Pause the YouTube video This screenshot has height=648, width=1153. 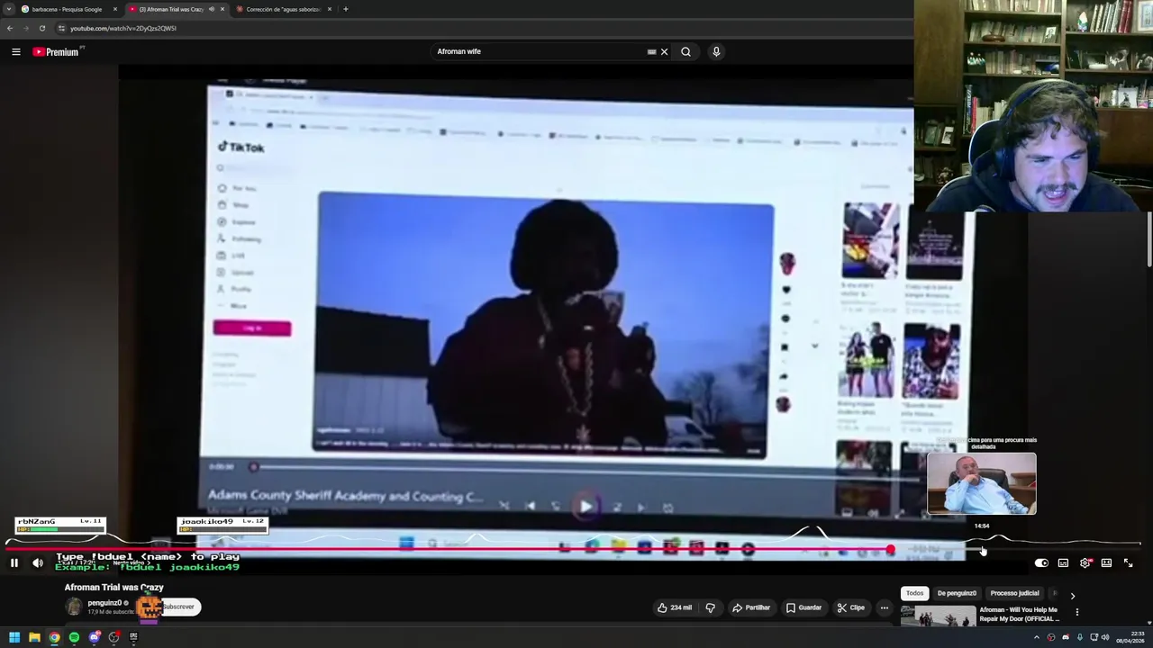14,562
